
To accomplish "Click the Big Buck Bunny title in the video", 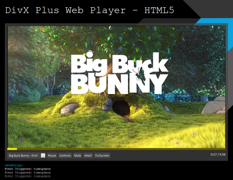I will (x=119, y=73).
